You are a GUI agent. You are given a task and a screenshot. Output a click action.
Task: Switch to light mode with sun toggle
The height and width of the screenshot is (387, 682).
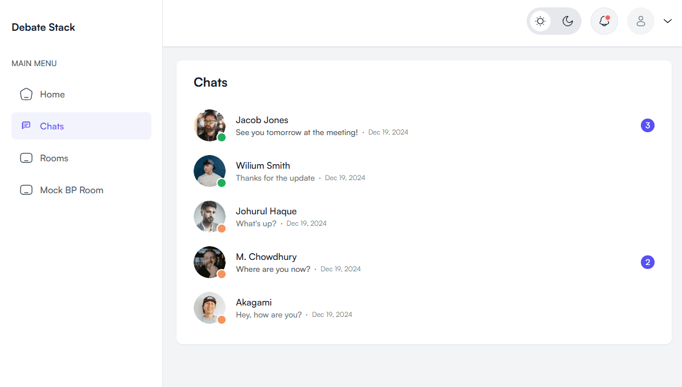click(x=540, y=21)
